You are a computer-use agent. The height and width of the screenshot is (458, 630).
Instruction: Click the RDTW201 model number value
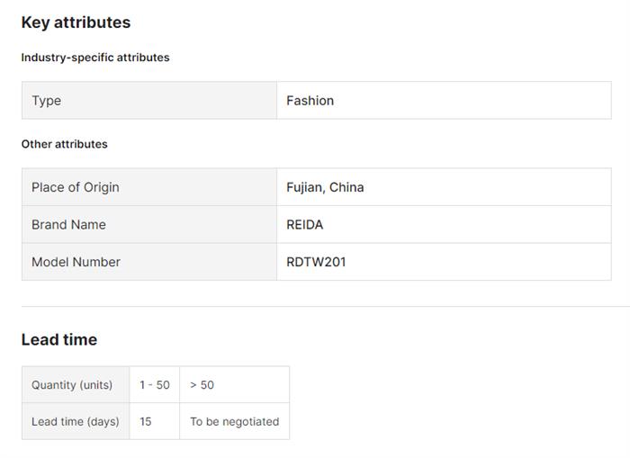coord(316,262)
